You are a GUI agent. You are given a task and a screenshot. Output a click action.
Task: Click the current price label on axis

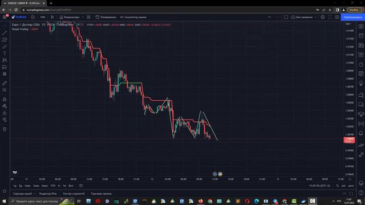click(x=349, y=140)
